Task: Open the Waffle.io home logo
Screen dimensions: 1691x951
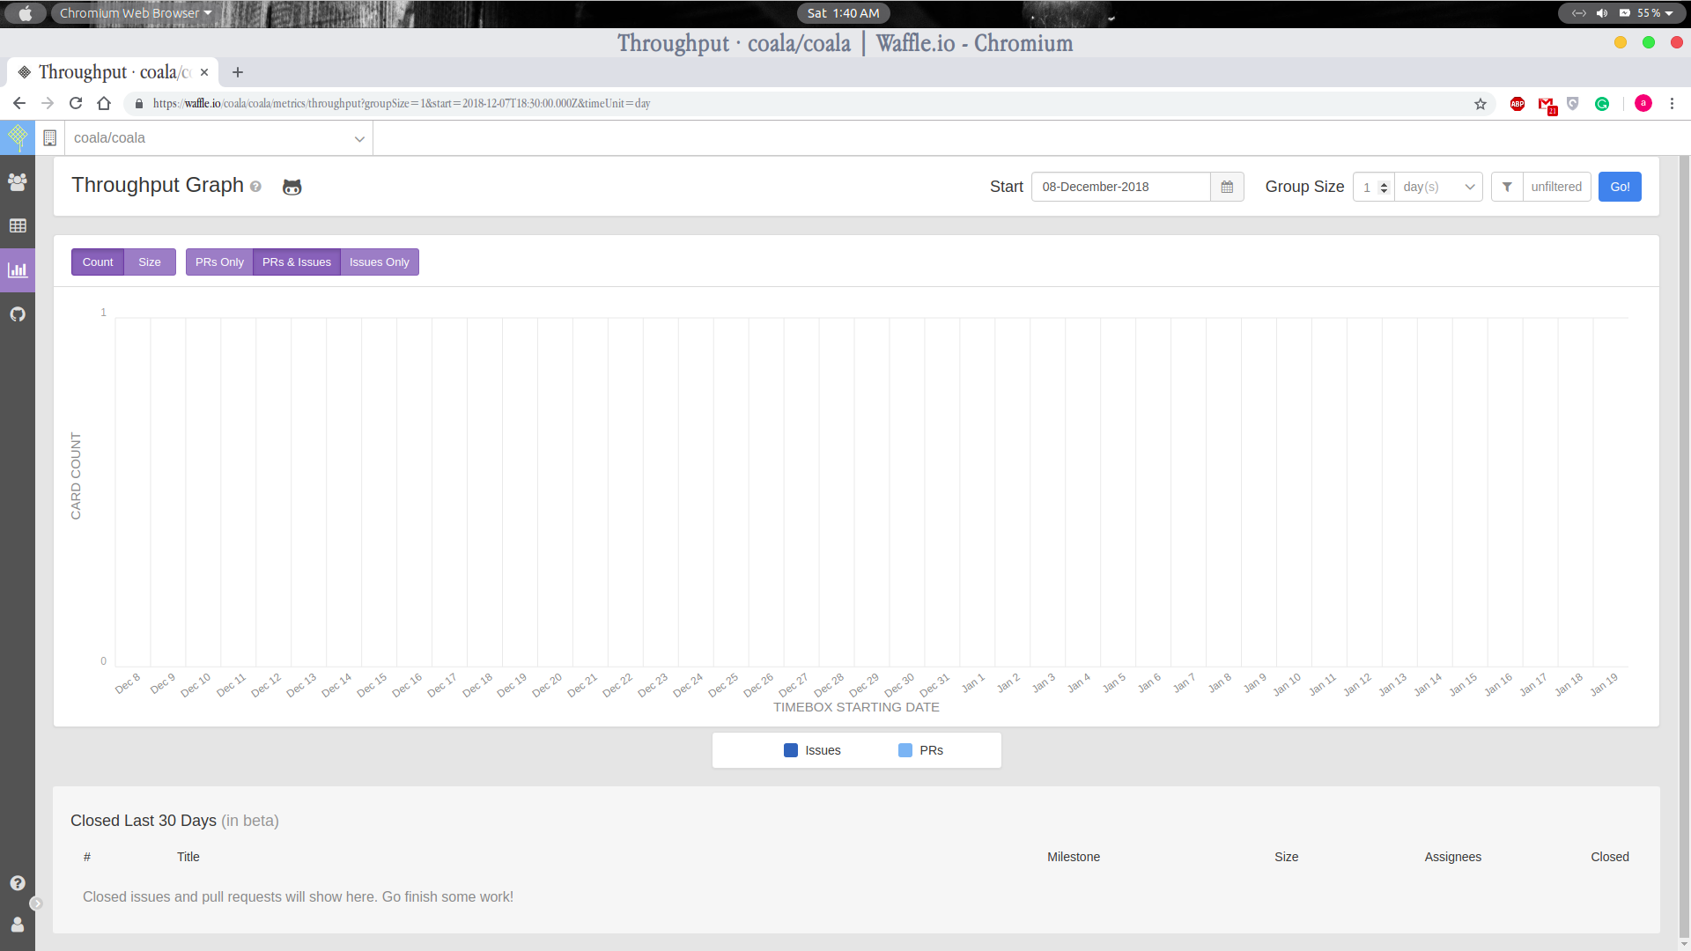Action: coord(17,137)
